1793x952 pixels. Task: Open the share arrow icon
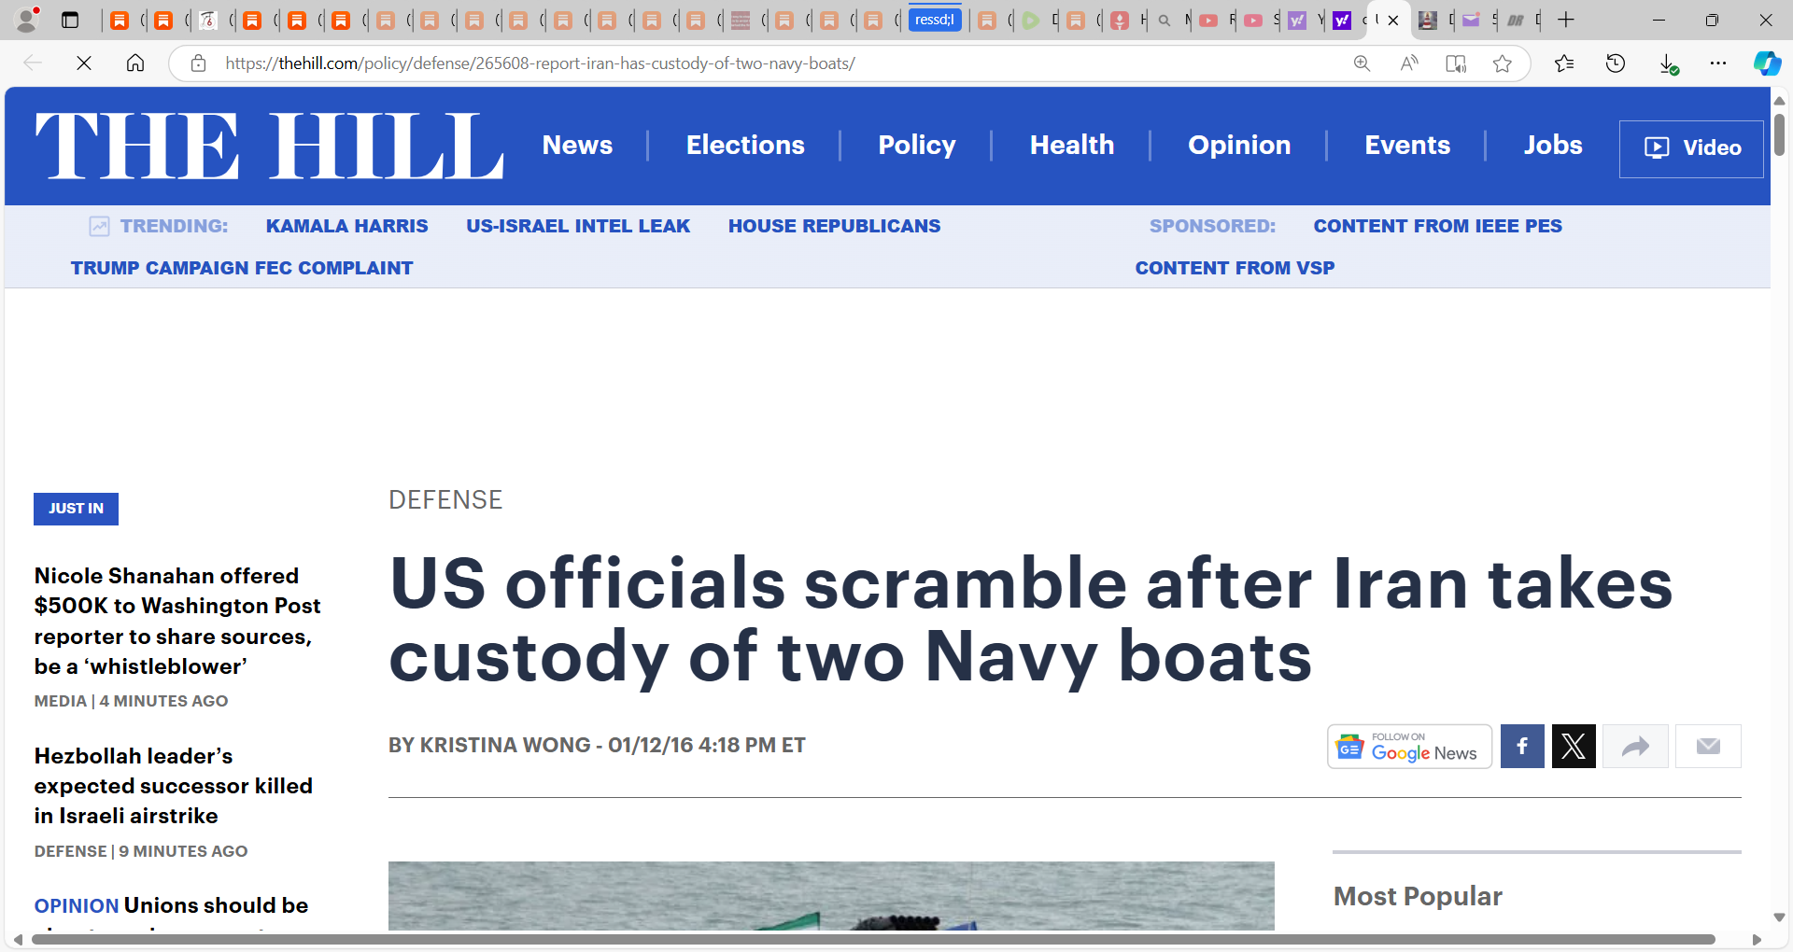pyautogui.click(x=1635, y=746)
